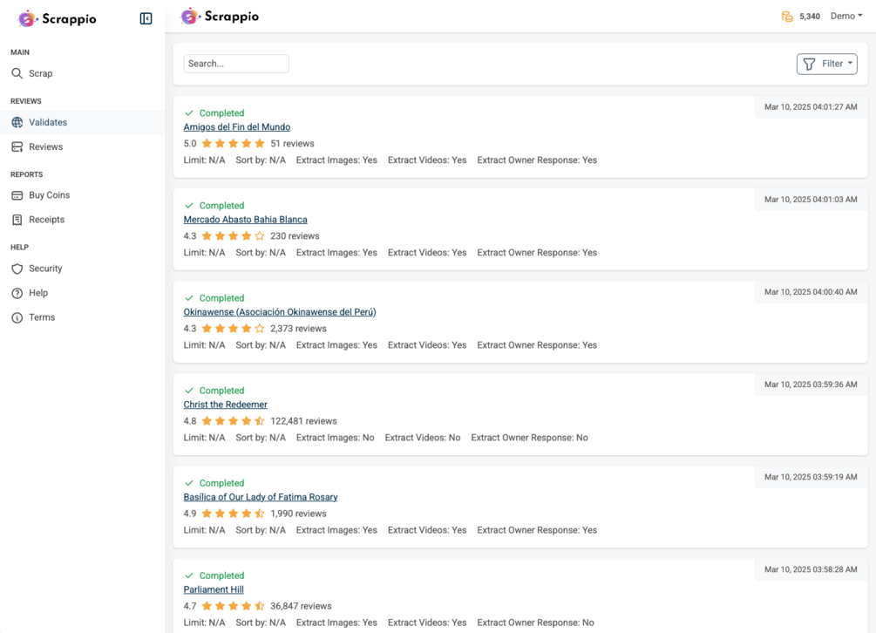
Task: Select Validates in the sidebar
Action: 83,122
